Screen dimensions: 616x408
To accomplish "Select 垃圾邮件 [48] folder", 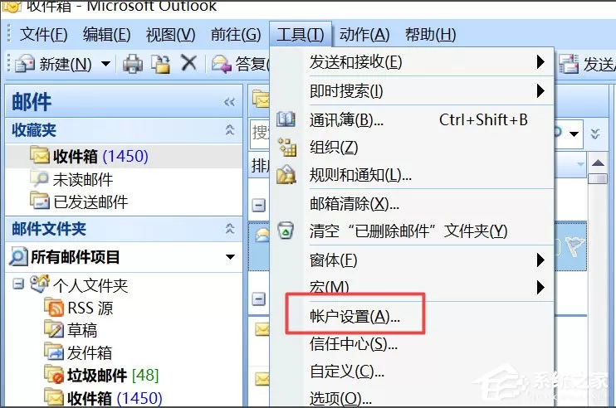I will (x=113, y=376).
